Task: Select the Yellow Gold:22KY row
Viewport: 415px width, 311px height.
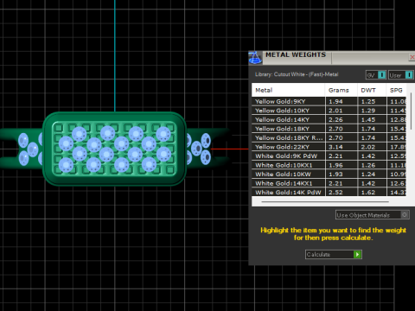Action: (329, 147)
